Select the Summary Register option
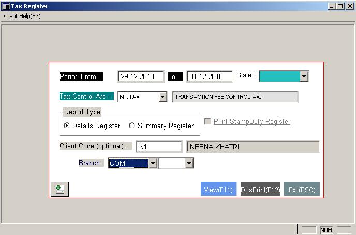The width and height of the screenshot is (356, 235). tap(132, 126)
